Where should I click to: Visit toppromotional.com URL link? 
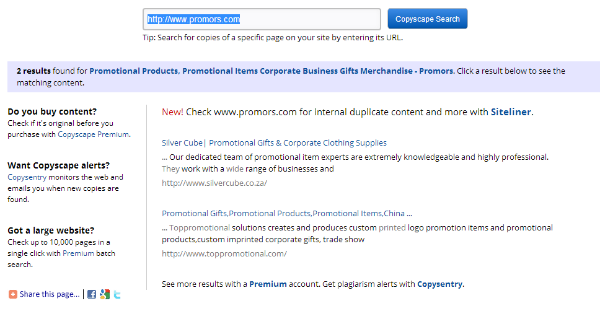click(x=224, y=253)
